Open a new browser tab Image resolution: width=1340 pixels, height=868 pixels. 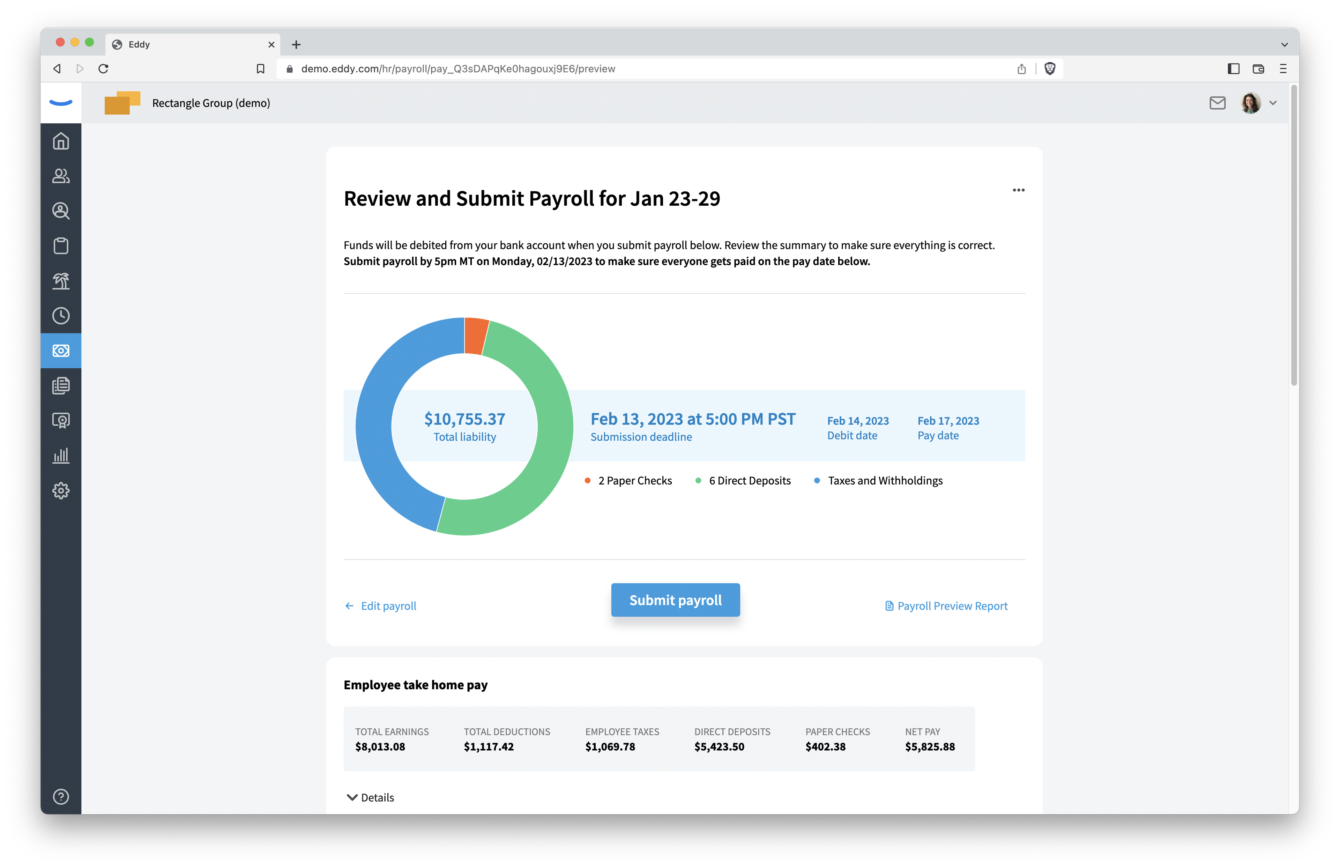click(x=296, y=44)
